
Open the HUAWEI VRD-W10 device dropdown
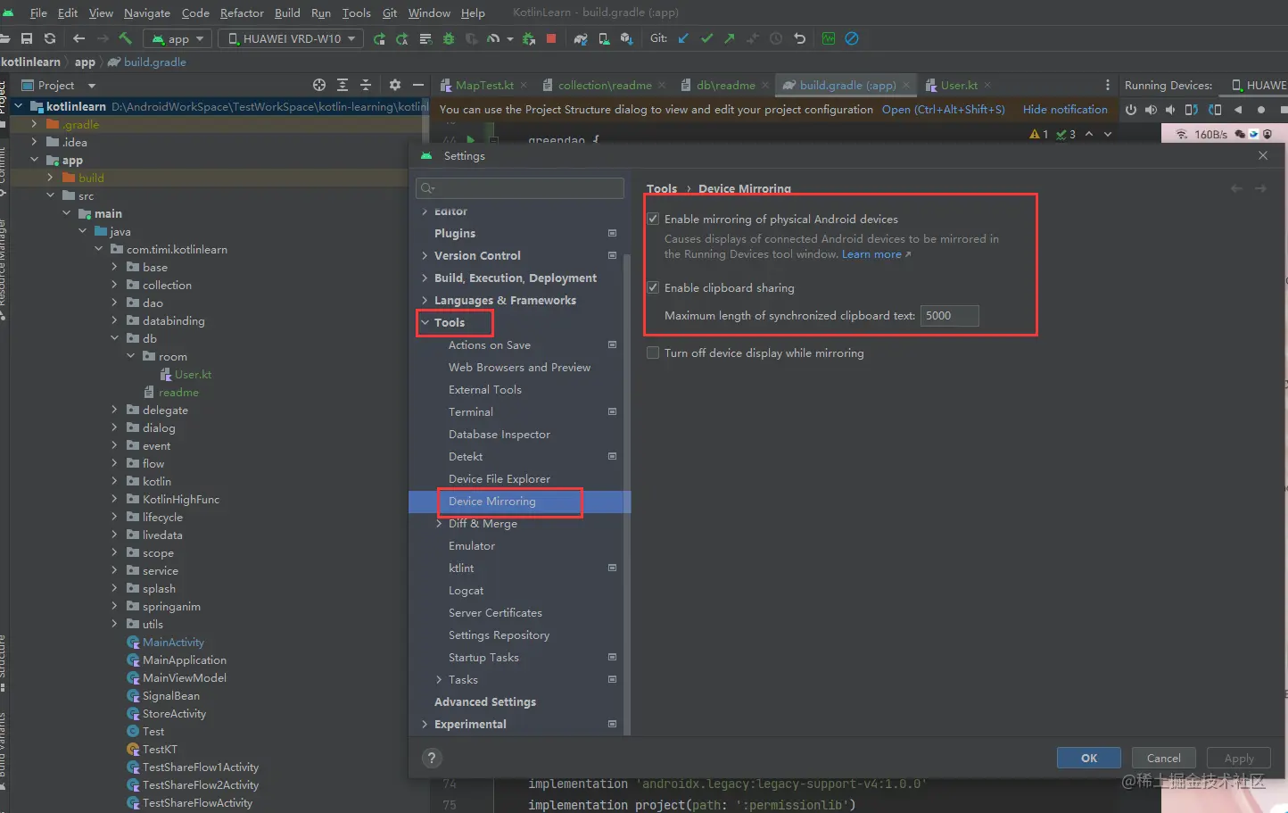(292, 38)
